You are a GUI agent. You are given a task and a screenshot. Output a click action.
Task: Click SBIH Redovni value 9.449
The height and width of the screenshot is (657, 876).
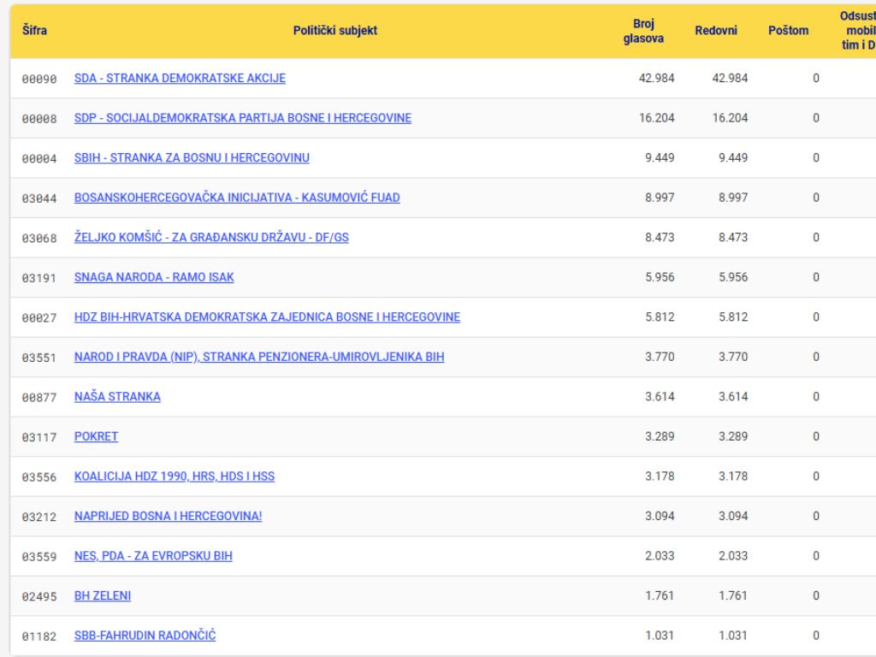tap(733, 157)
